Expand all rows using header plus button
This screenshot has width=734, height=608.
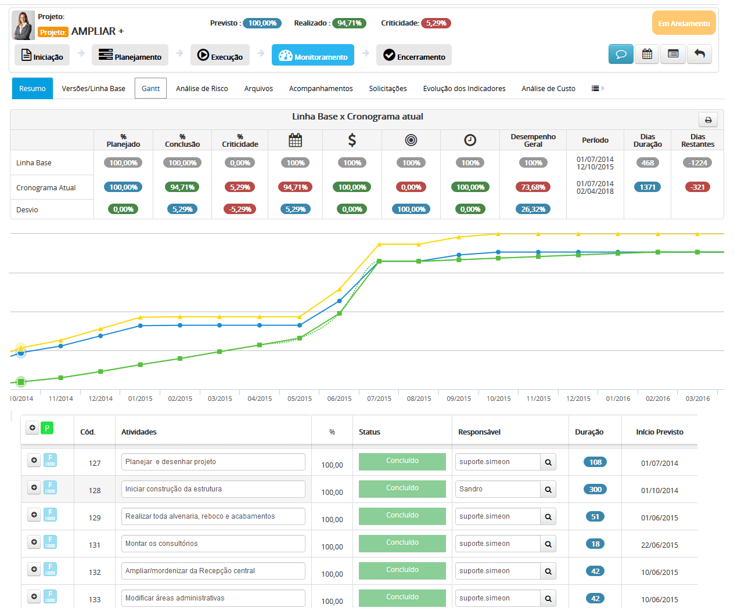click(33, 428)
